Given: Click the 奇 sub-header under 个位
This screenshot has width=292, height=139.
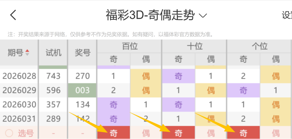Looking at the screenshot, I should [x=243, y=59].
